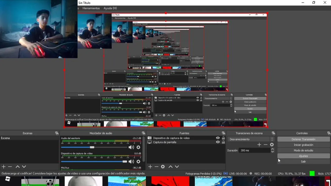The image size is (331, 186).
Task: Click CPU: 70.9%, 31.37 fps text
Action: (292, 174)
